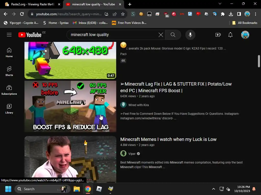Reload the YouTube page
261x195 pixels.
click(x=22, y=14)
